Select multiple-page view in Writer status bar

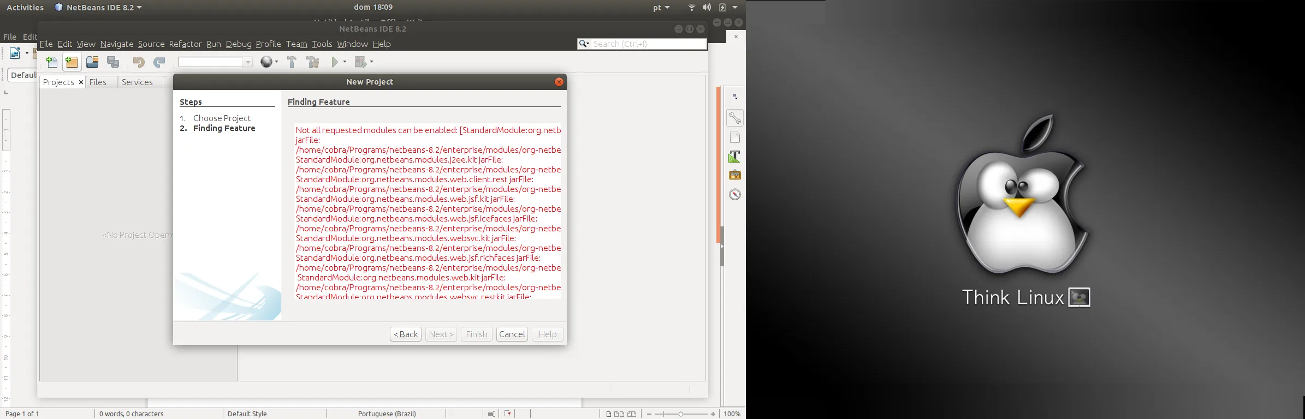pyautogui.click(x=619, y=414)
